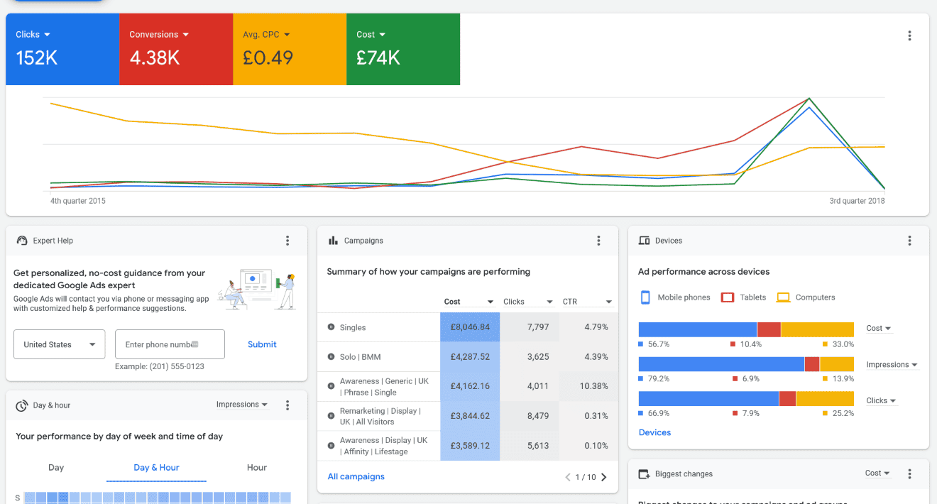
Task: Open the United States country selector
Action: pyautogui.click(x=60, y=344)
